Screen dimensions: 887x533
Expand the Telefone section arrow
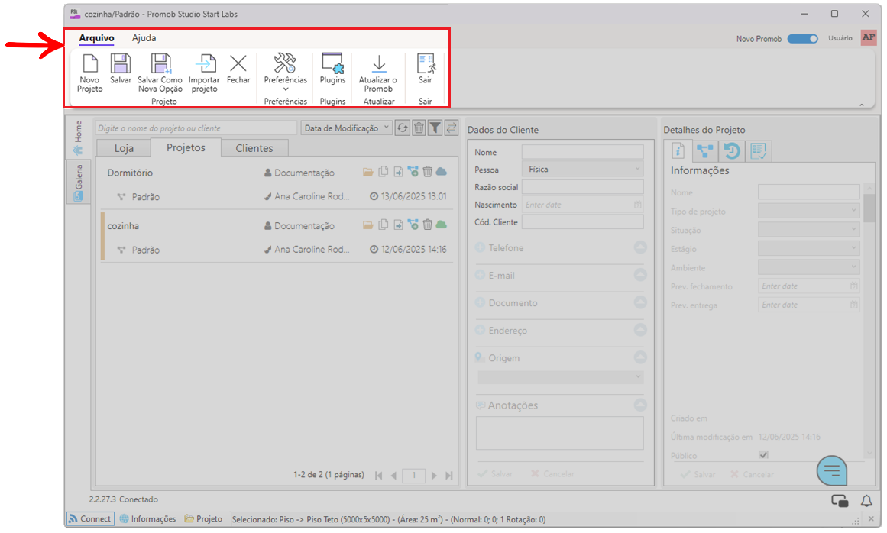[639, 247]
